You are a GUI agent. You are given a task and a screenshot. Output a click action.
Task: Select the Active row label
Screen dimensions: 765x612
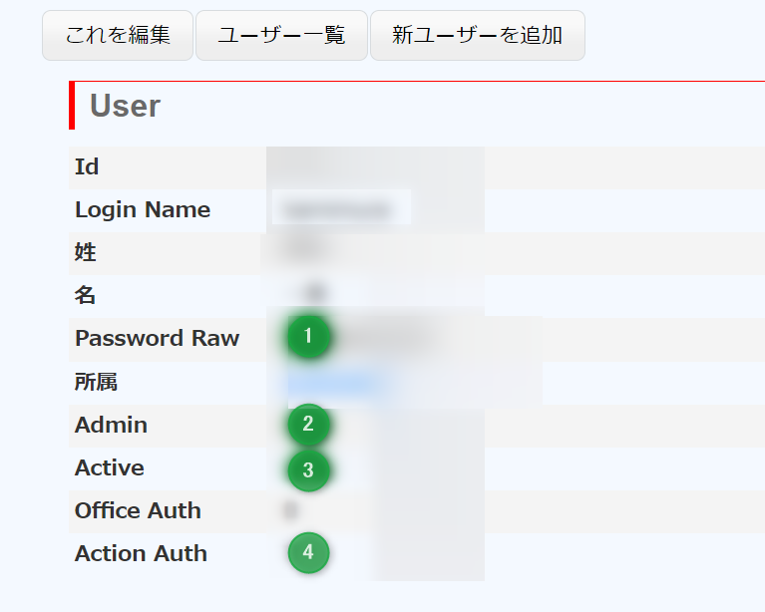tap(109, 467)
